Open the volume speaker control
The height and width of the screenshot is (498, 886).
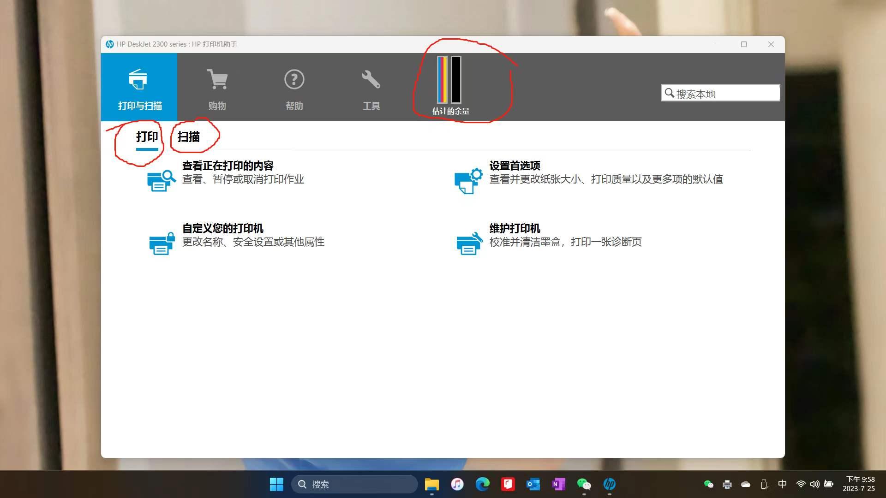point(815,484)
